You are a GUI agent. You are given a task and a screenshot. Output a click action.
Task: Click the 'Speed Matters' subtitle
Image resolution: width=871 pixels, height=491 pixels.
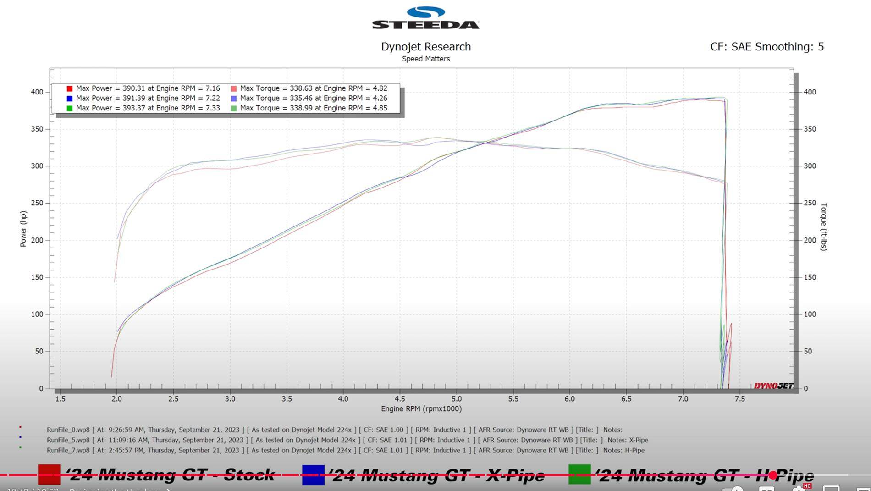[x=426, y=59]
